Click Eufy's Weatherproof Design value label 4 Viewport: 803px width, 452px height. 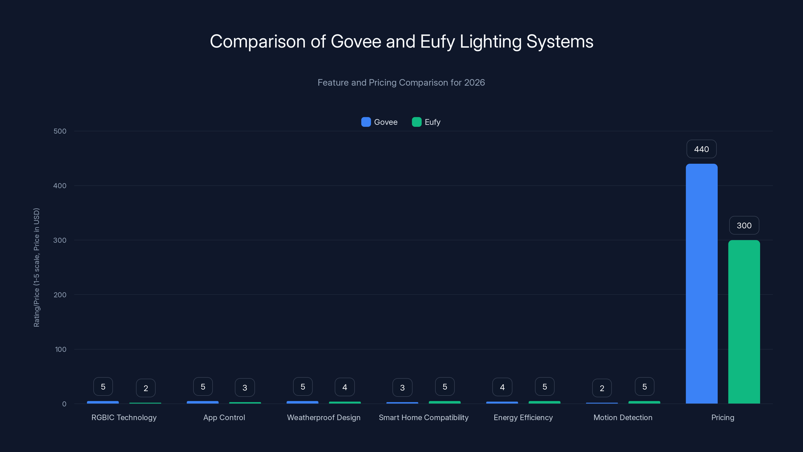(345, 387)
